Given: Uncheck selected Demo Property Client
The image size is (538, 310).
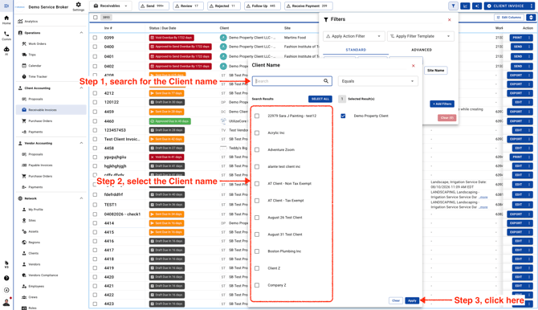Looking at the screenshot, I should 343,116.
